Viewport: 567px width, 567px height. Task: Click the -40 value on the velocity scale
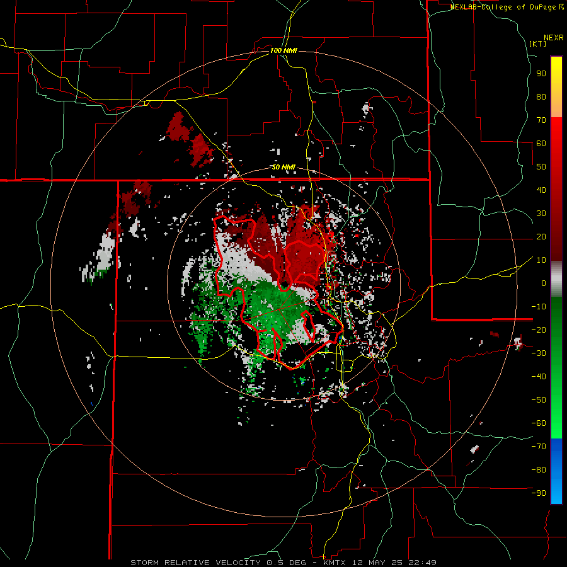click(x=539, y=377)
